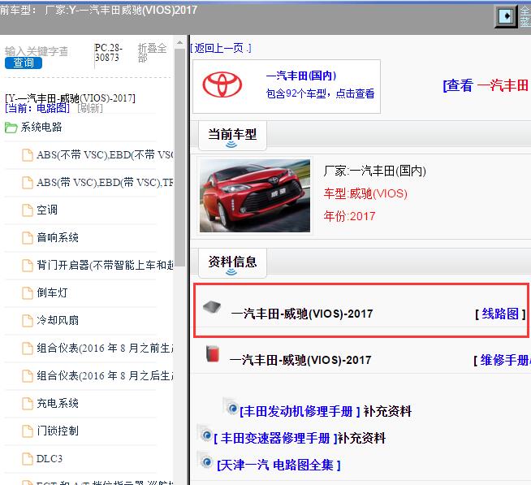Open the 充电系统 circuit item
The width and height of the screenshot is (531, 485).
pos(58,403)
